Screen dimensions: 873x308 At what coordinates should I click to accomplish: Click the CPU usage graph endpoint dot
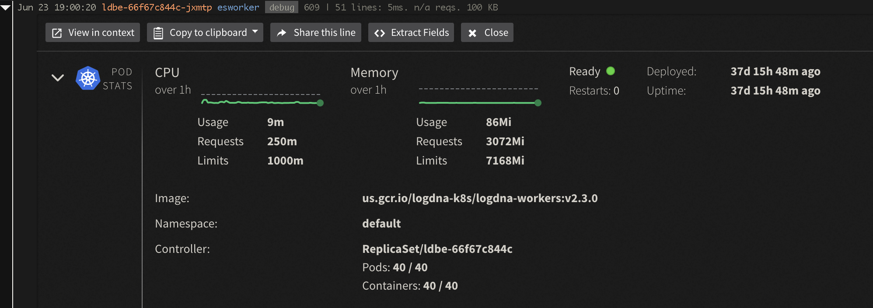coord(320,103)
